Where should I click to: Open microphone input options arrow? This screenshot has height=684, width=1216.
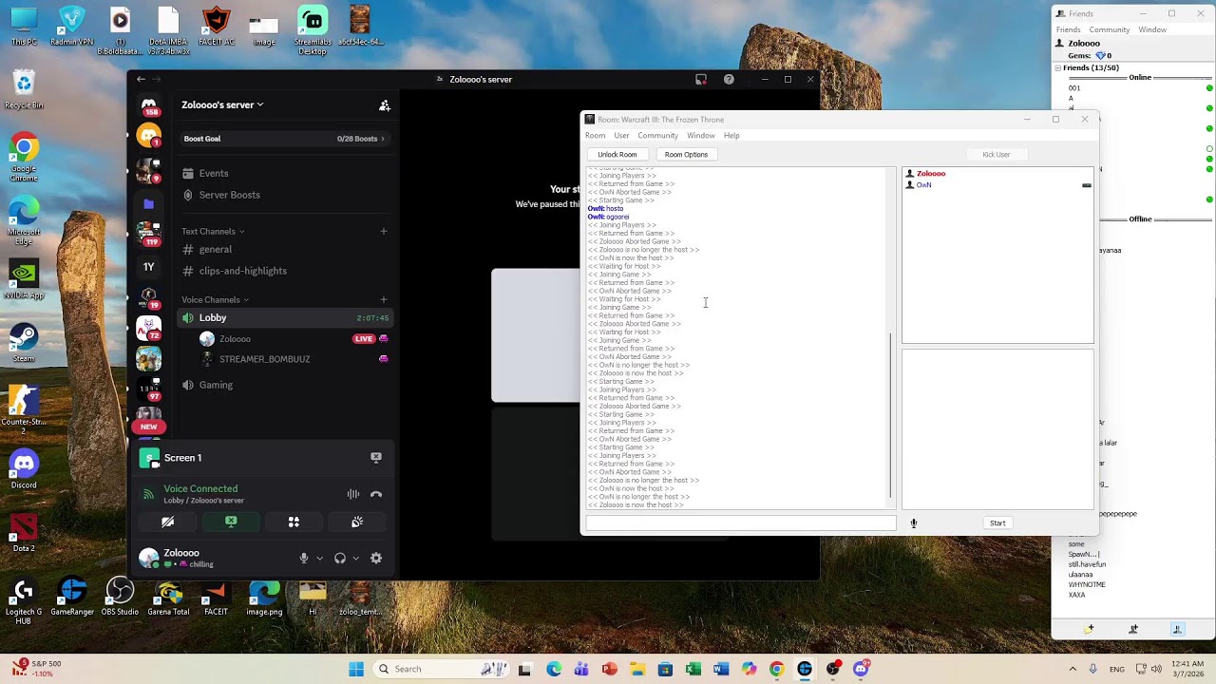pos(319,559)
